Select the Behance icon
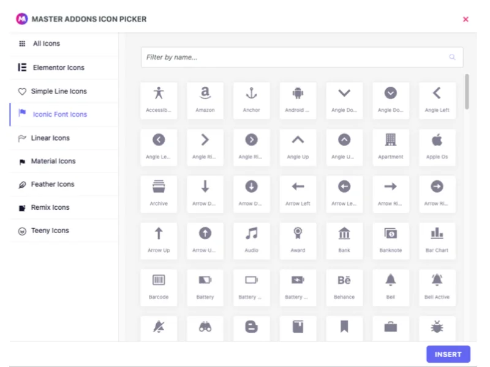 [344, 287]
